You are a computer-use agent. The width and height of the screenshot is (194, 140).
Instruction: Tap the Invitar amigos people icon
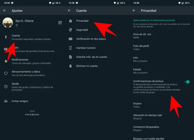tap(6, 101)
